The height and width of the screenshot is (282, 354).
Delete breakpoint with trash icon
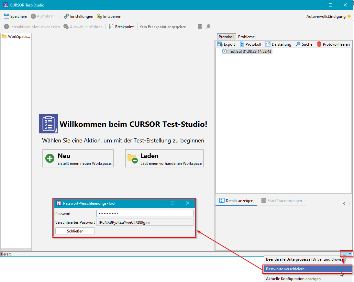200,27
